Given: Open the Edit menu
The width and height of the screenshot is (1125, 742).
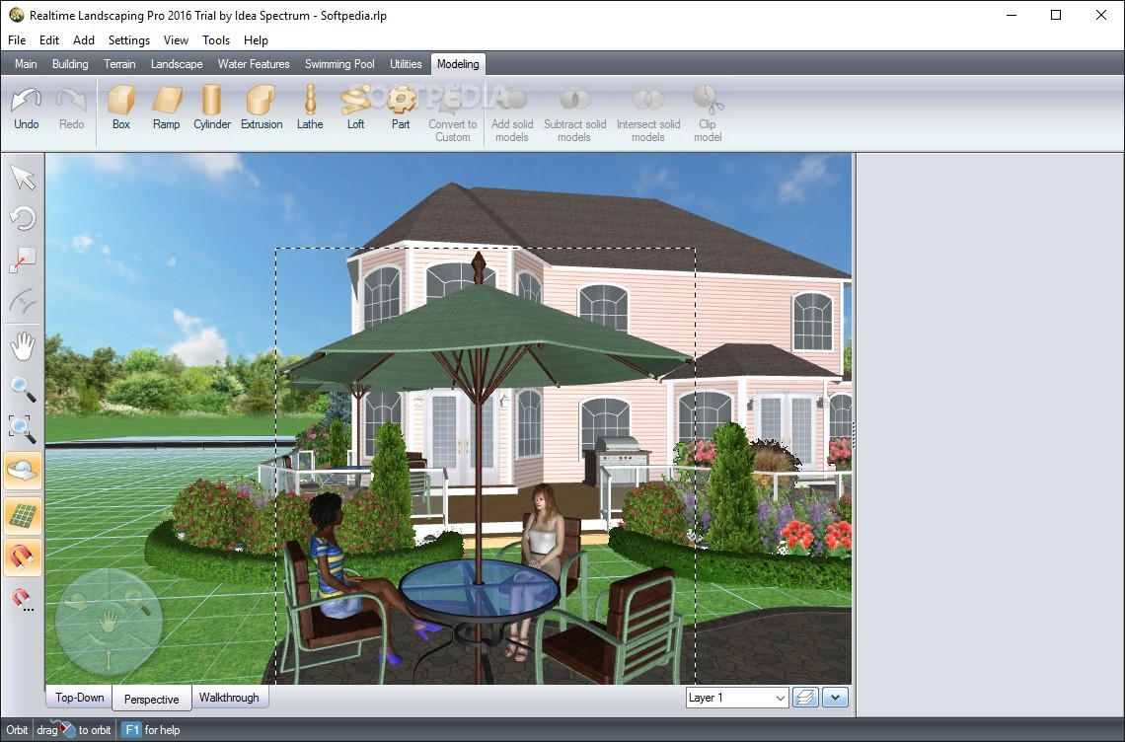Looking at the screenshot, I should click(49, 40).
